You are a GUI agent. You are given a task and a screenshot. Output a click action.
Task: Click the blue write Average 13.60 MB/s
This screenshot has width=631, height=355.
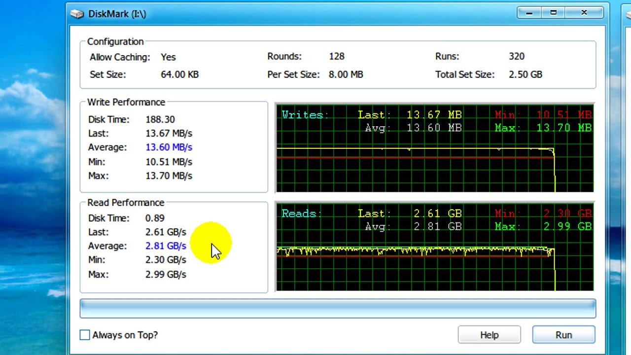coord(169,147)
